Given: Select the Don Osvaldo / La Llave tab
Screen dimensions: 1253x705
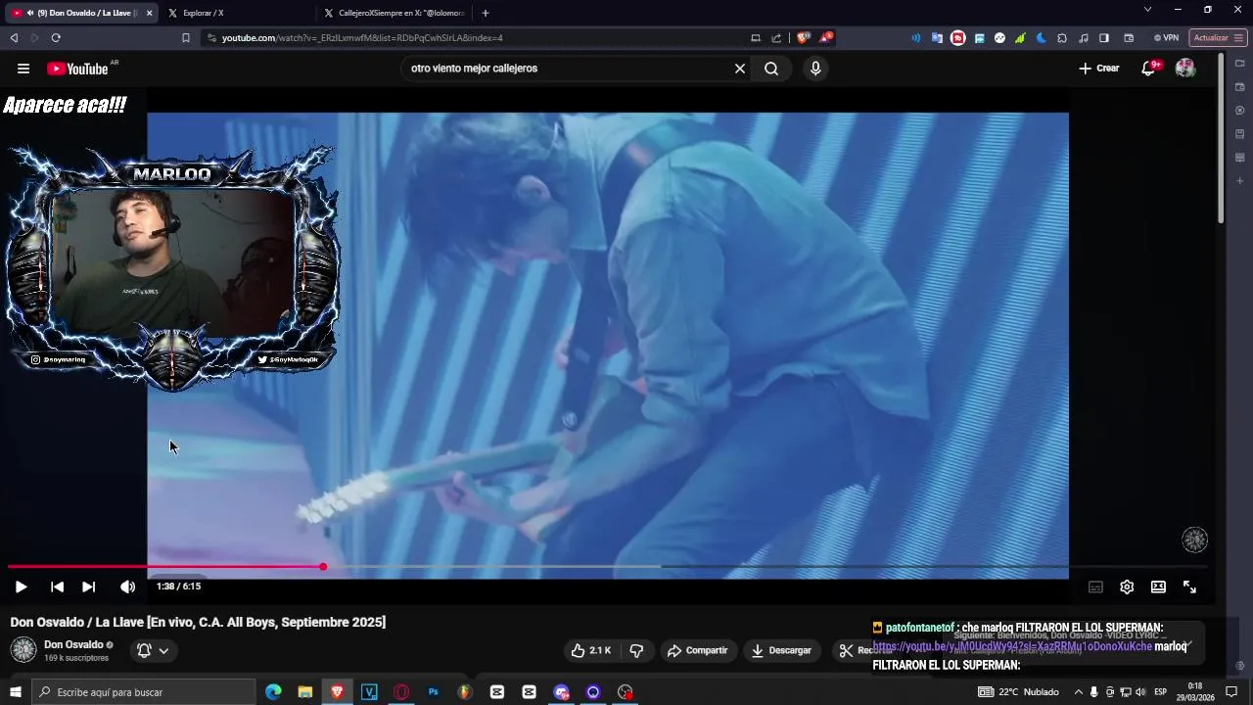Looking at the screenshot, I should point(80,13).
